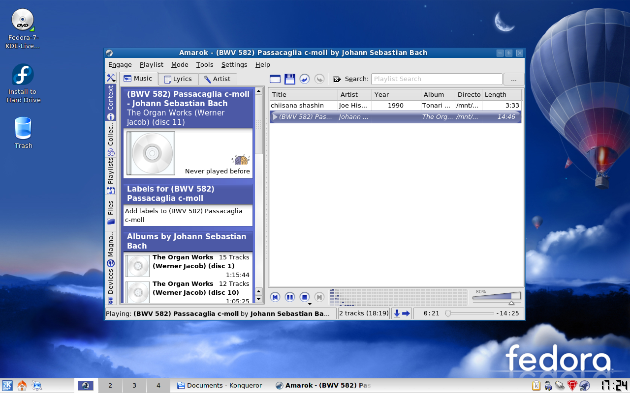Open the Settings menu
The image size is (630, 393).
234,64
